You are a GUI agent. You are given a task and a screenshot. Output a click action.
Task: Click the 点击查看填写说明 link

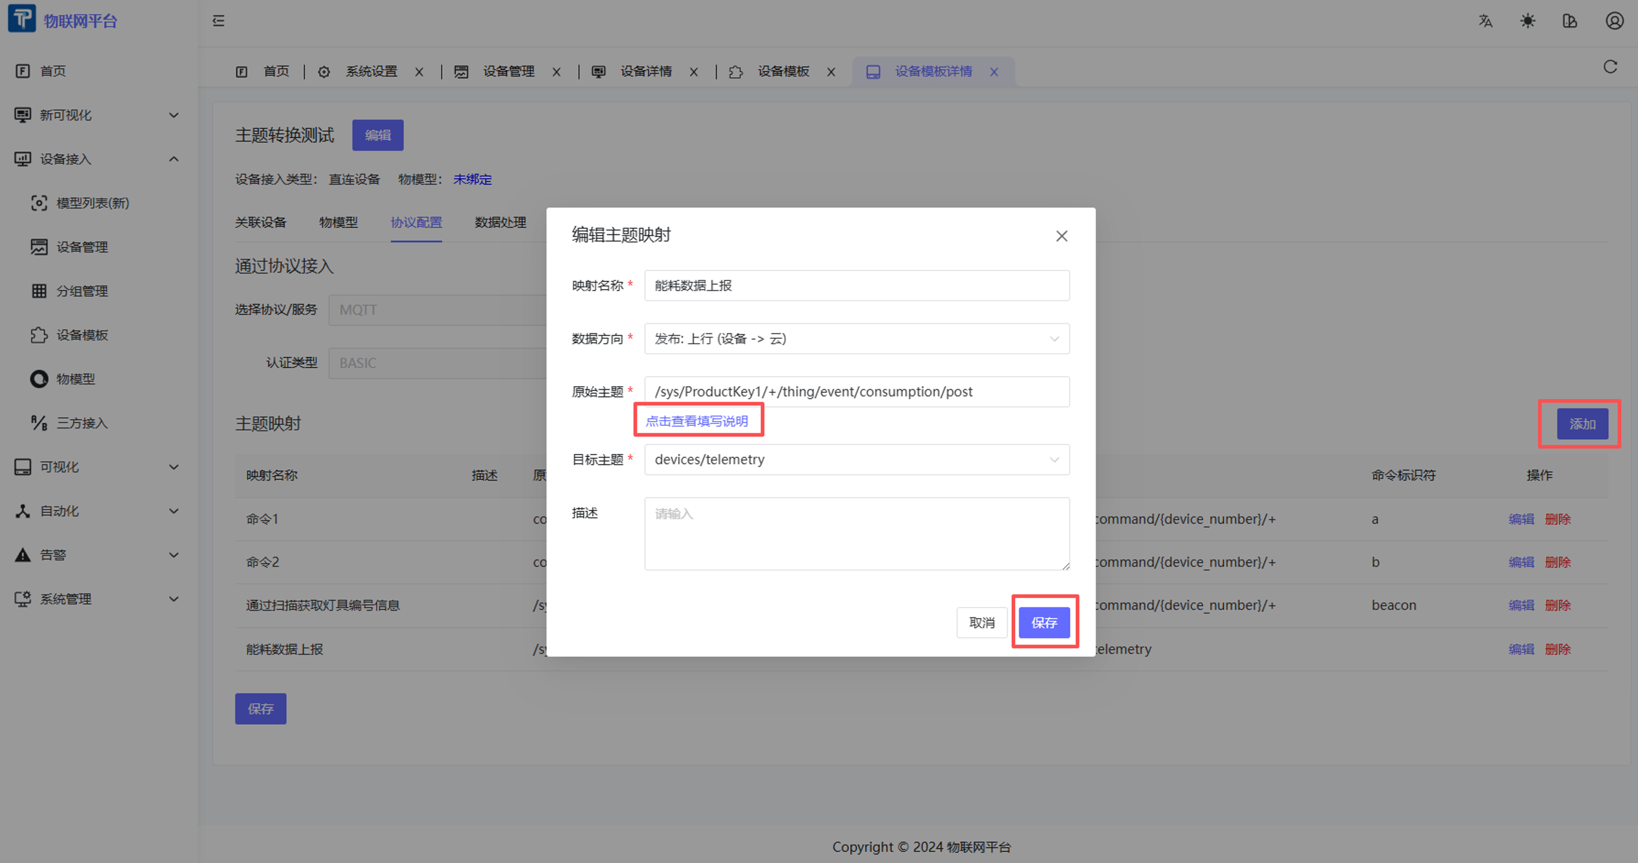point(697,422)
